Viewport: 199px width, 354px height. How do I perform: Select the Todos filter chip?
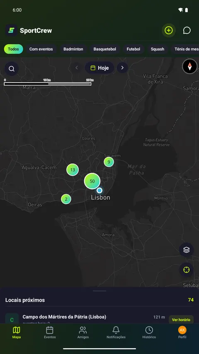(x=13, y=49)
